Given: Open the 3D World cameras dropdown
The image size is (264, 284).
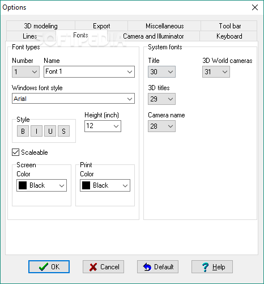Looking at the screenshot, I should click(x=216, y=71).
